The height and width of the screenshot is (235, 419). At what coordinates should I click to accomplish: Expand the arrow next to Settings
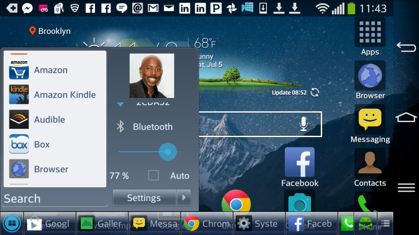tap(184, 198)
